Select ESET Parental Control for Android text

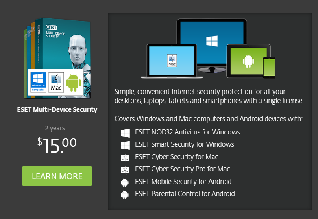click(185, 194)
